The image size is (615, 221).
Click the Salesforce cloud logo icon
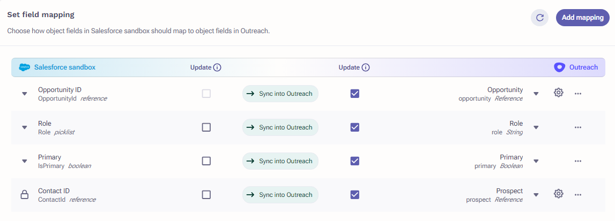pos(25,67)
